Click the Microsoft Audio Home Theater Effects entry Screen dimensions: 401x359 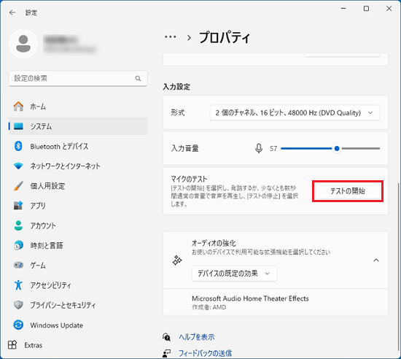[x=276, y=303]
